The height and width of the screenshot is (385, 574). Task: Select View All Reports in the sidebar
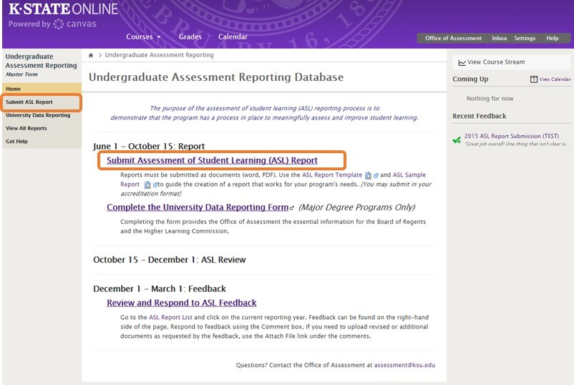[x=26, y=128]
